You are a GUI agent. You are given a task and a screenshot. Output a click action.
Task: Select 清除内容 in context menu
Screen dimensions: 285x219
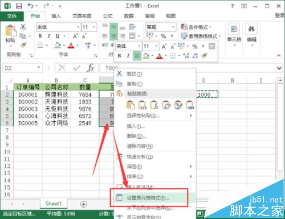[155, 146]
